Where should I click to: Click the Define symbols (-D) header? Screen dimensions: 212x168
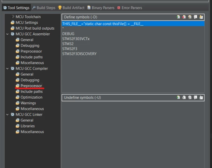pyautogui.click(x=80, y=17)
